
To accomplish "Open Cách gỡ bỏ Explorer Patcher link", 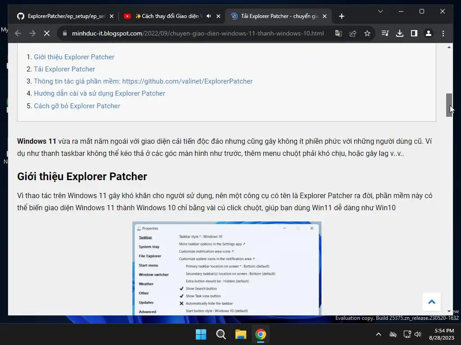I will 77,106.
